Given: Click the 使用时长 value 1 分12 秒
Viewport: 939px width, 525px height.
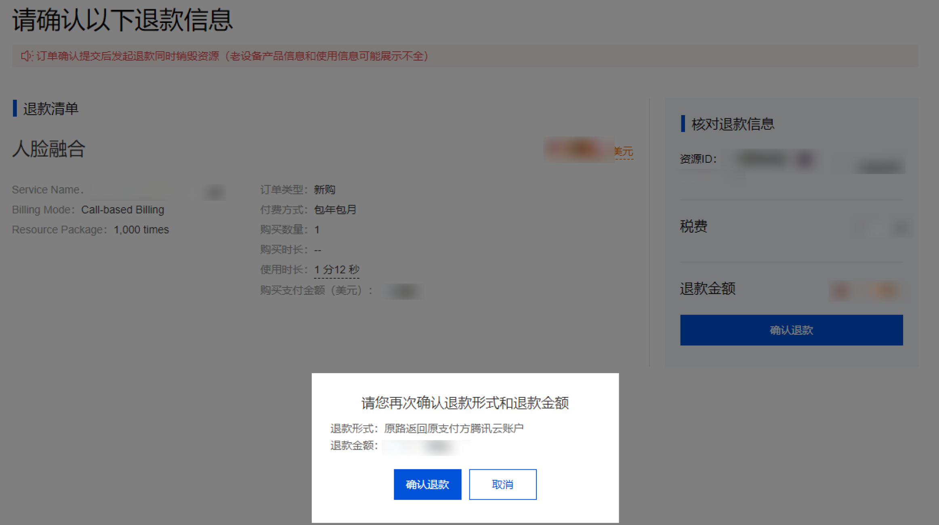Looking at the screenshot, I should click(336, 269).
